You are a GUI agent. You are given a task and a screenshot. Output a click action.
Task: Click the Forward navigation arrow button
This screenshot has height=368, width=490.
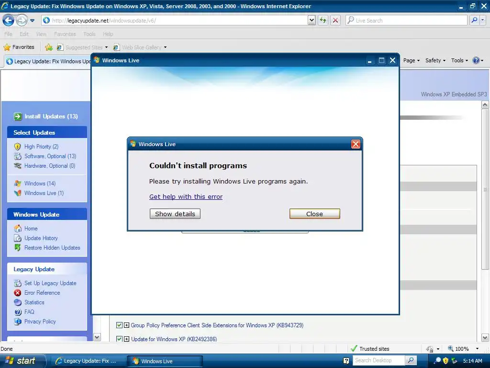(21, 20)
